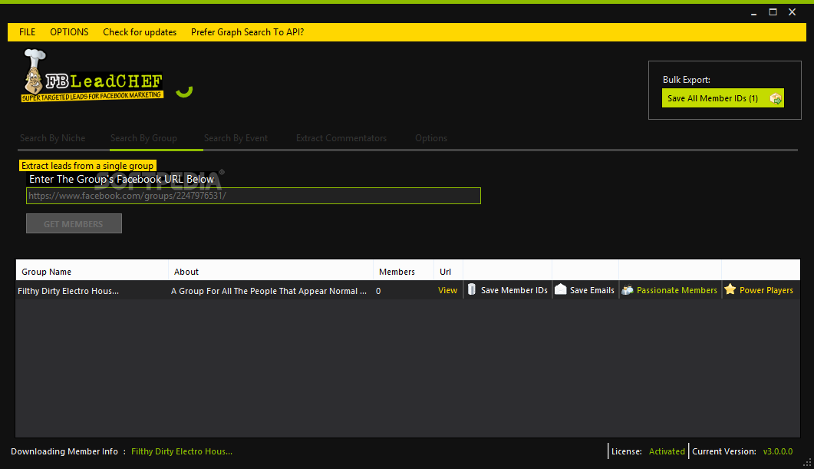Image resolution: width=814 pixels, height=469 pixels.
Task: Open the Options tab
Action: (x=431, y=138)
